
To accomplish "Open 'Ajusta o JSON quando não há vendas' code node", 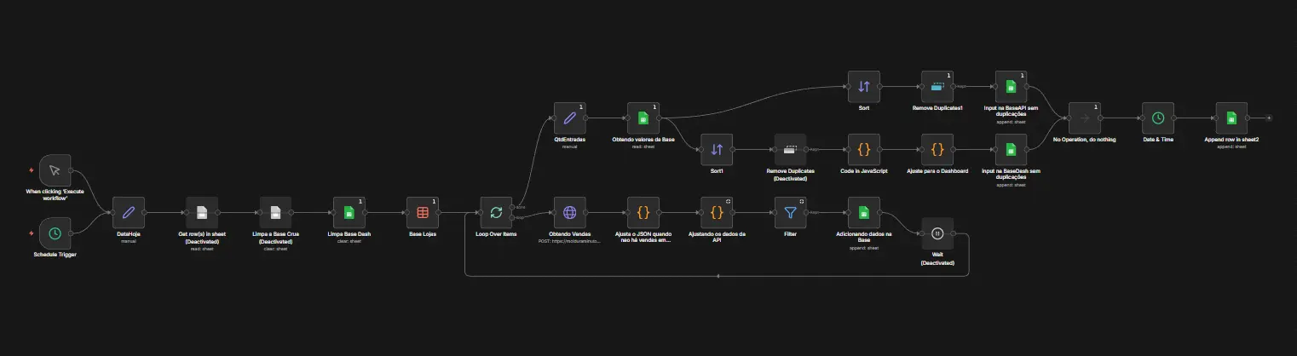I will coord(643,213).
